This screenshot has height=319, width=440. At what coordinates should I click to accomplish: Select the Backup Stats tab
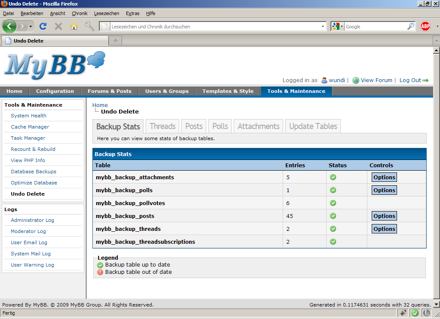(x=118, y=126)
